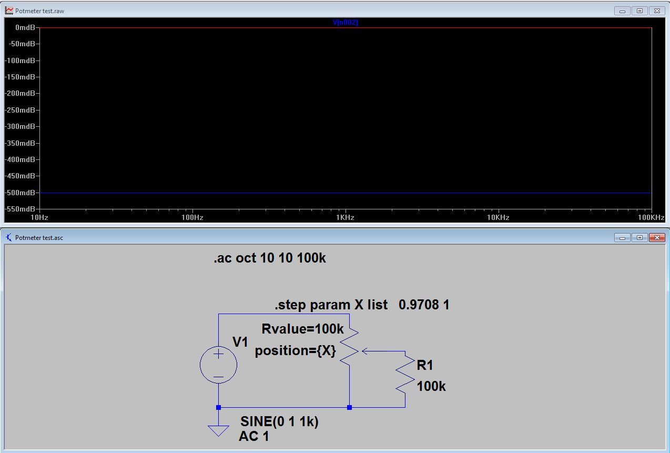Viewport: 670px width, 453px height.
Task: Click the SINE(0 1 1k) source value text
Action: pos(279,421)
